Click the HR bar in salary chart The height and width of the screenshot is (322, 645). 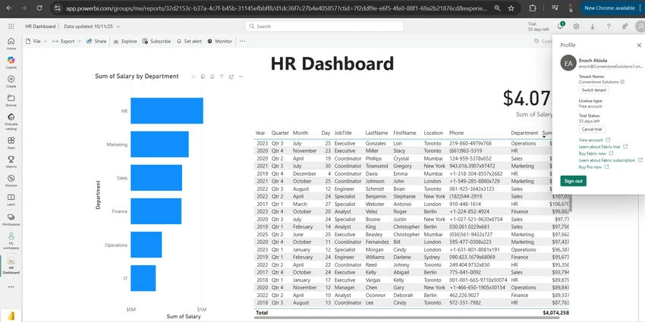click(167, 111)
